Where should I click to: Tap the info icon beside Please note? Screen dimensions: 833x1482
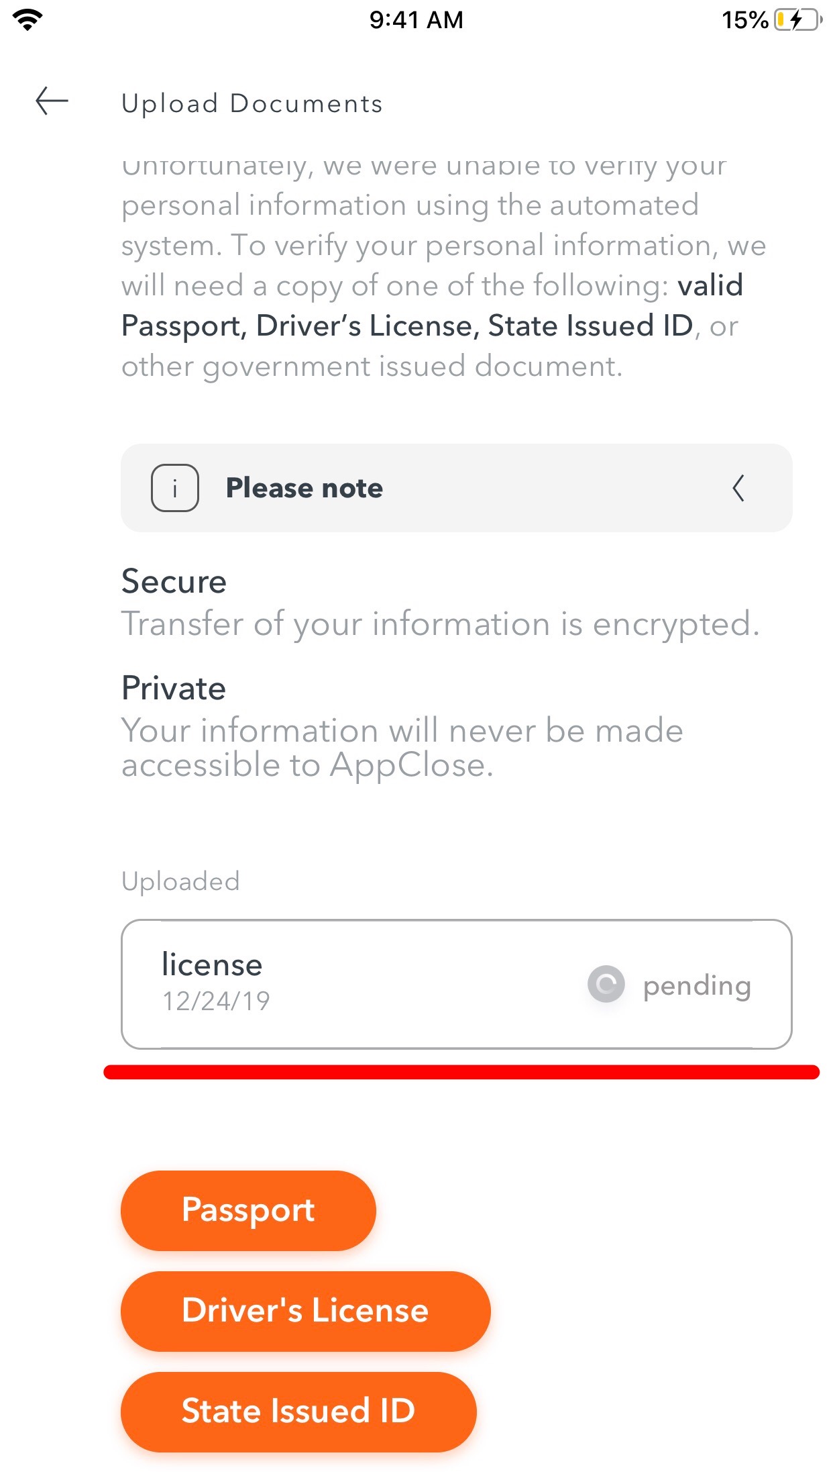[175, 488]
